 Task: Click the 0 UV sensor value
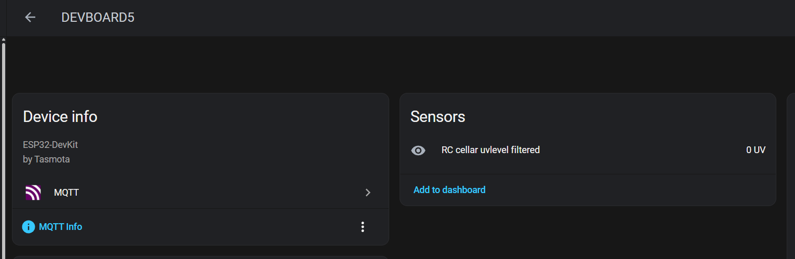(x=756, y=150)
